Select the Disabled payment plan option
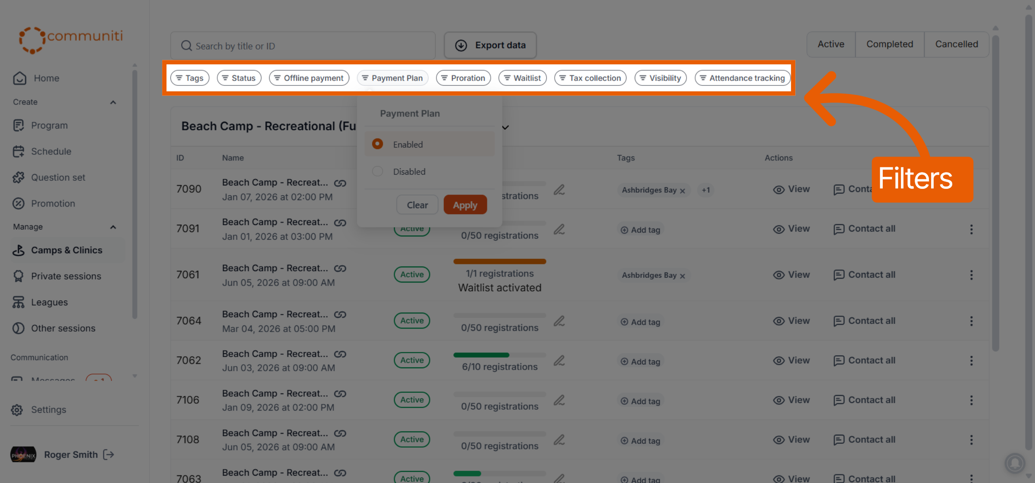Image resolution: width=1035 pixels, height=483 pixels. (430, 172)
